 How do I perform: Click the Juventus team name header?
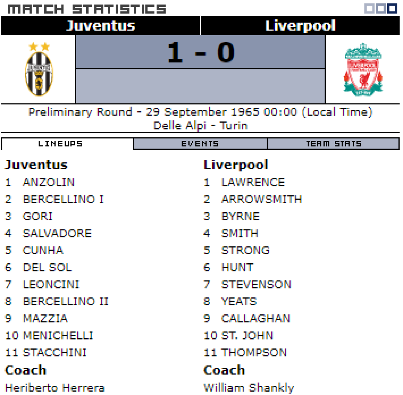[100, 26]
